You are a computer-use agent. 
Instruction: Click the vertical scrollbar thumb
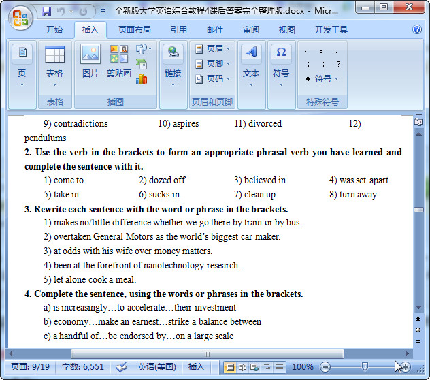[x=418, y=210]
